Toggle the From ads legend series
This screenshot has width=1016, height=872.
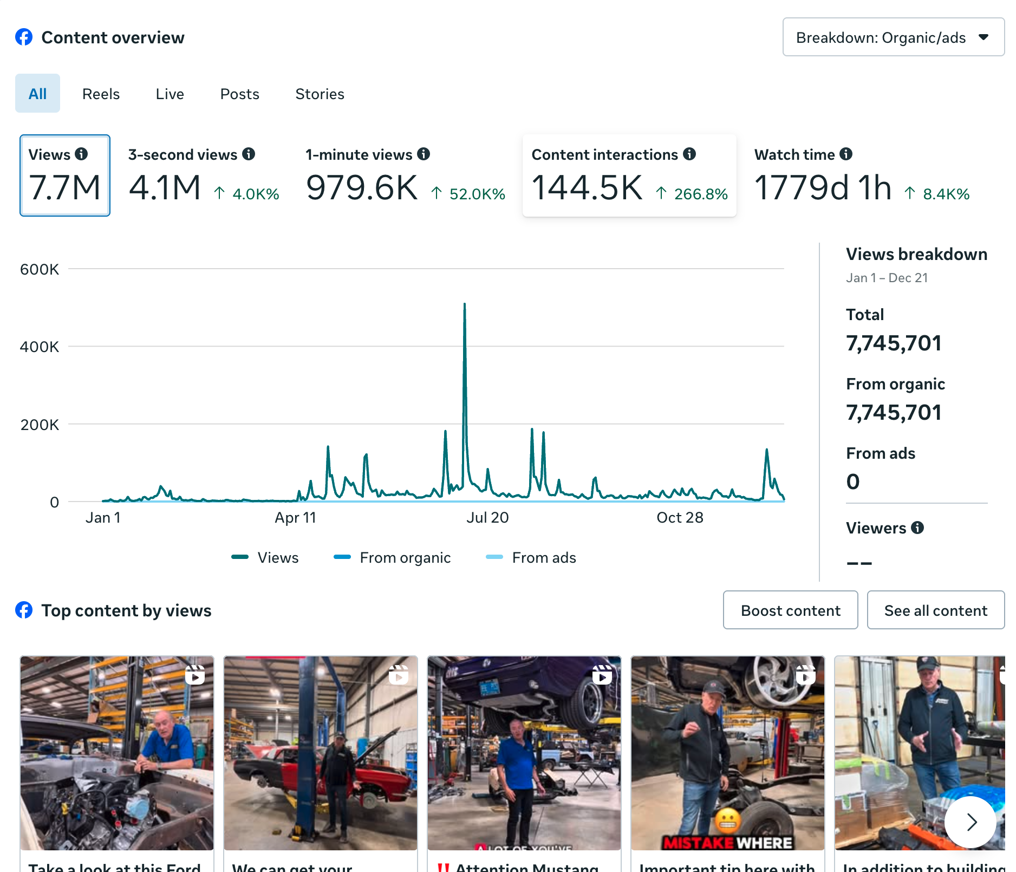(531, 557)
